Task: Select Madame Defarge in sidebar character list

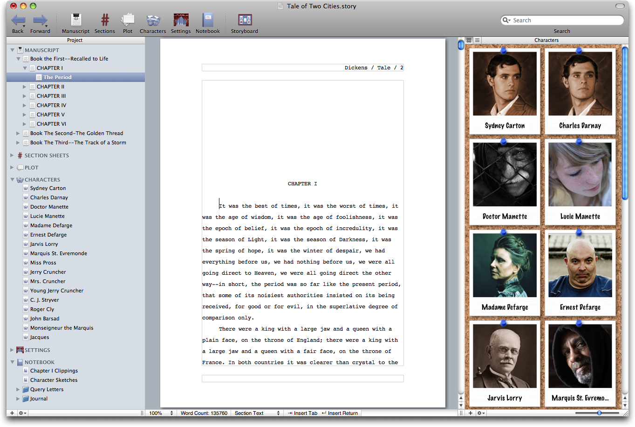Action: [x=51, y=225]
